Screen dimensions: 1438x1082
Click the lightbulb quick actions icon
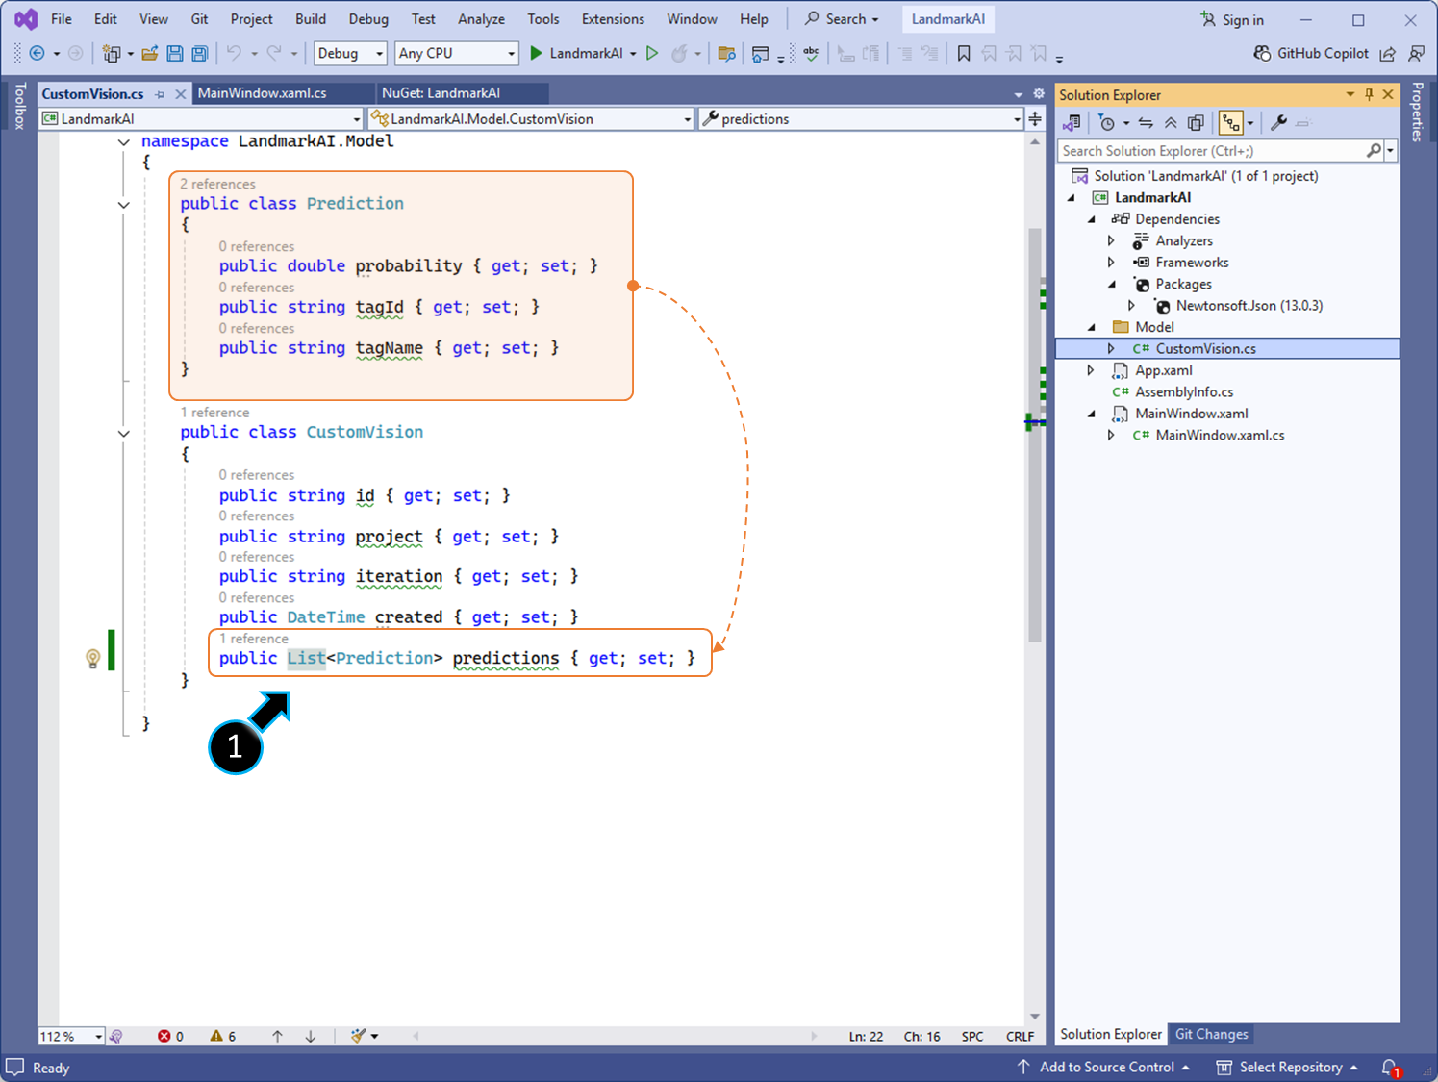92,658
